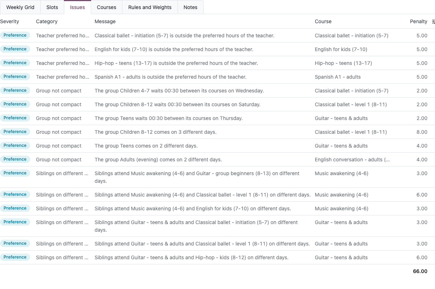This screenshot has width=435, height=289.
Task: Click the message "Hip-hop - teens (13-17) is outside the preferred hours"
Action: (x=176, y=63)
